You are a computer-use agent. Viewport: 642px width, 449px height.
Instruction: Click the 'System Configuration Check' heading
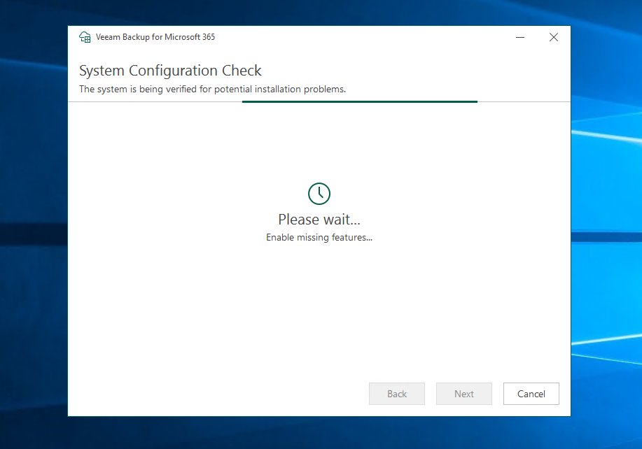click(x=170, y=71)
